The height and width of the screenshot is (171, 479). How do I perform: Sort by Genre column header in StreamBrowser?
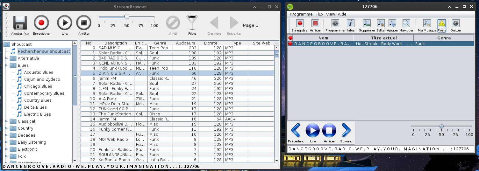point(160,43)
